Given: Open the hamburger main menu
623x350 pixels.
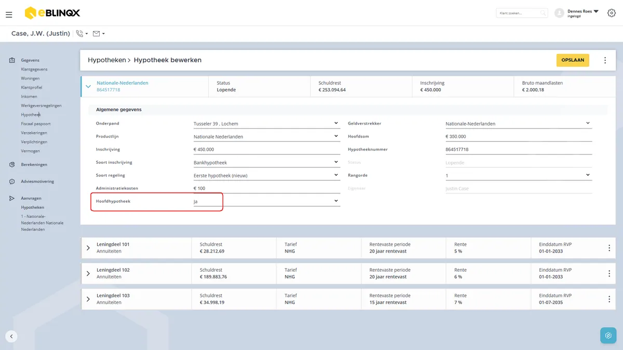Looking at the screenshot, I should (9, 15).
